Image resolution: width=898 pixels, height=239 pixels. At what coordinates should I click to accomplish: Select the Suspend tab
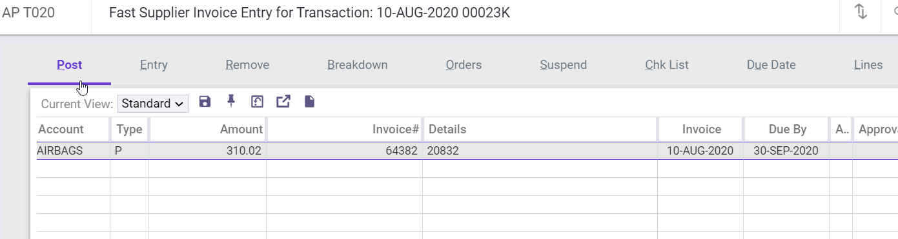pyautogui.click(x=563, y=65)
